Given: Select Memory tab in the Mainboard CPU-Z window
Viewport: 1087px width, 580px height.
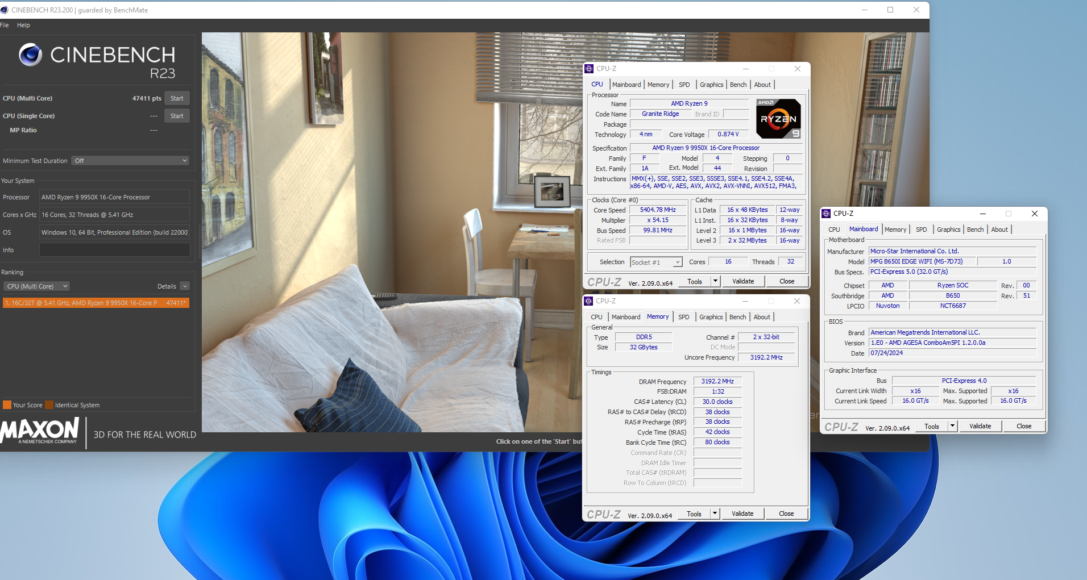Looking at the screenshot, I should [x=895, y=230].
